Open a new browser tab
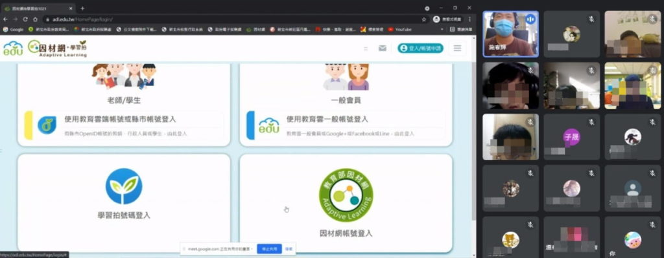 click(82, 8)
